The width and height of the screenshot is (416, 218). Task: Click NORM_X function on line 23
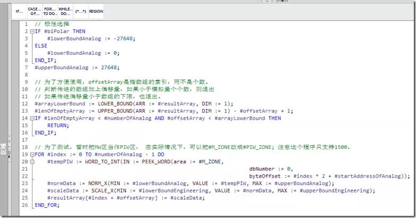98,183
